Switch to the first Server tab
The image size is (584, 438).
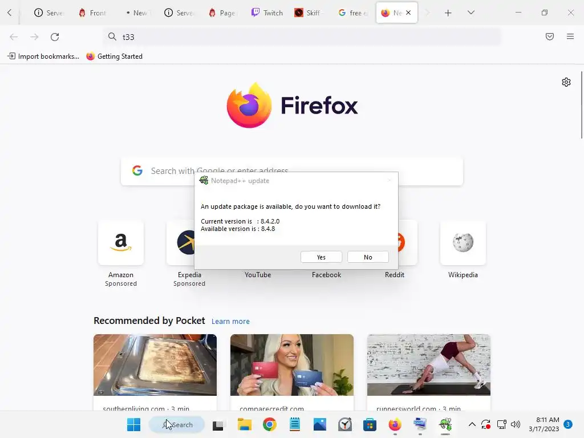[49, 13]
